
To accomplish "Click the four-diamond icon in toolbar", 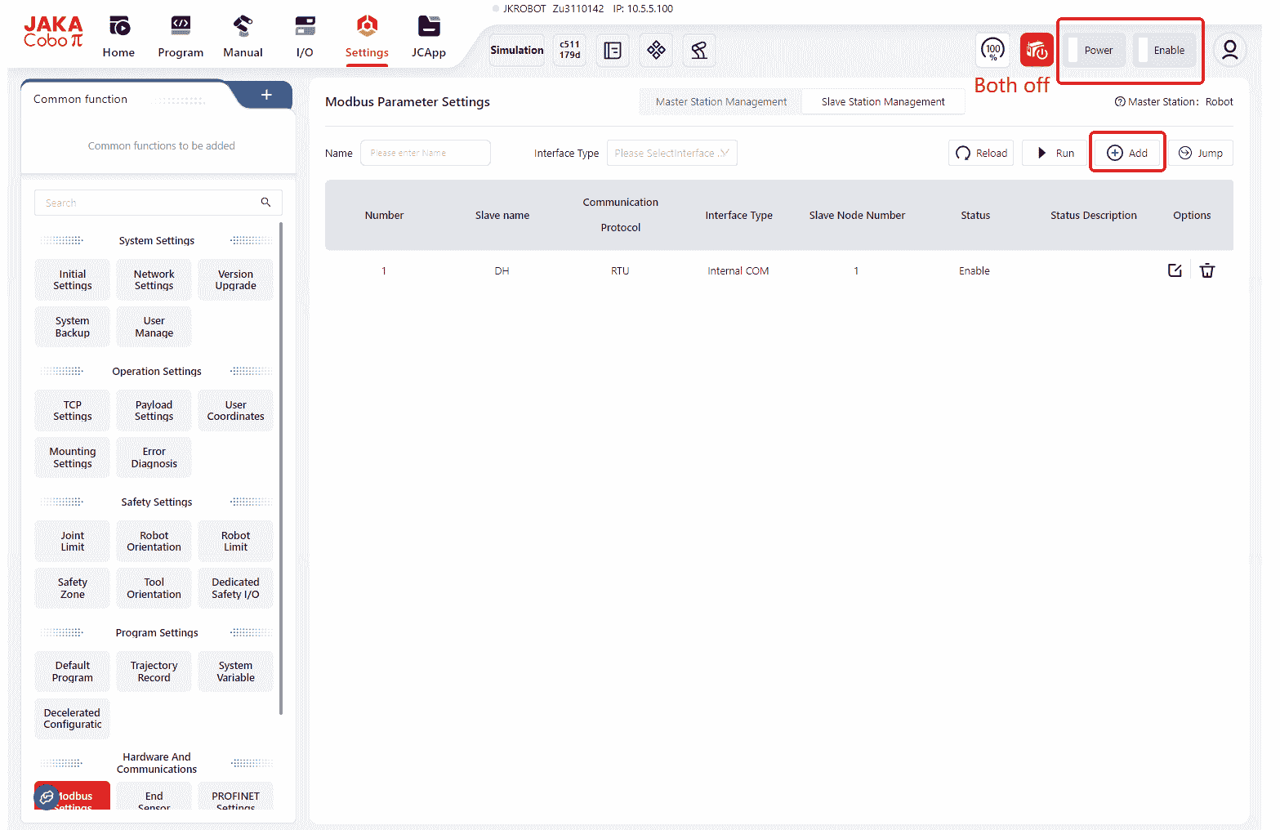I will [656, 51].
